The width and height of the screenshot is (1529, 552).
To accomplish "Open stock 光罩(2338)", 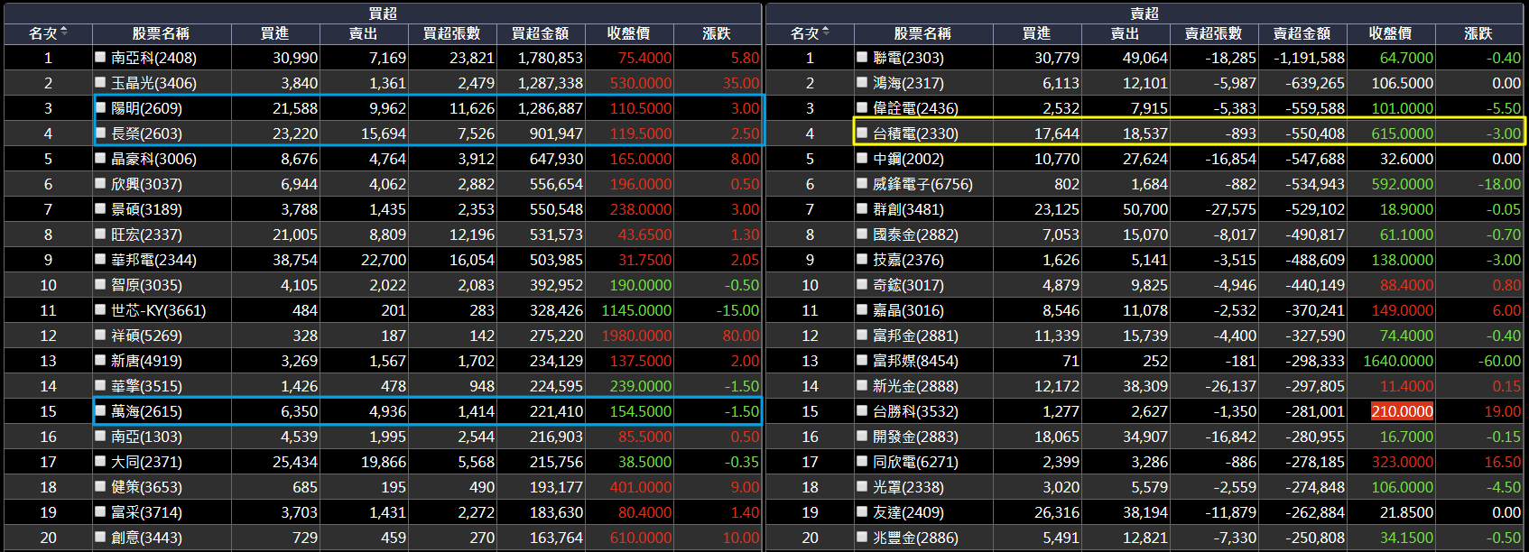I will [908, 487].
